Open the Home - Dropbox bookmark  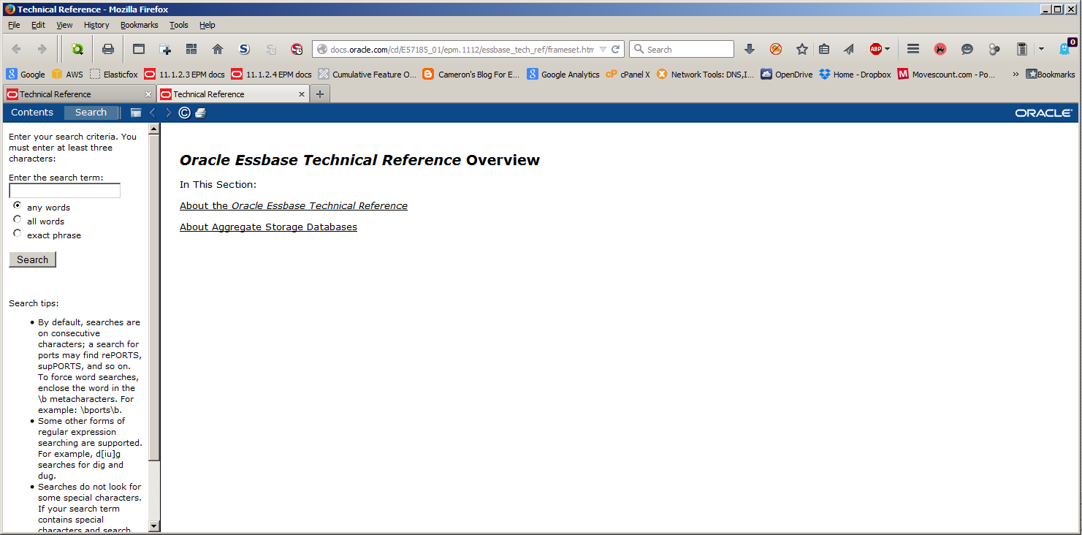point(855,74)
